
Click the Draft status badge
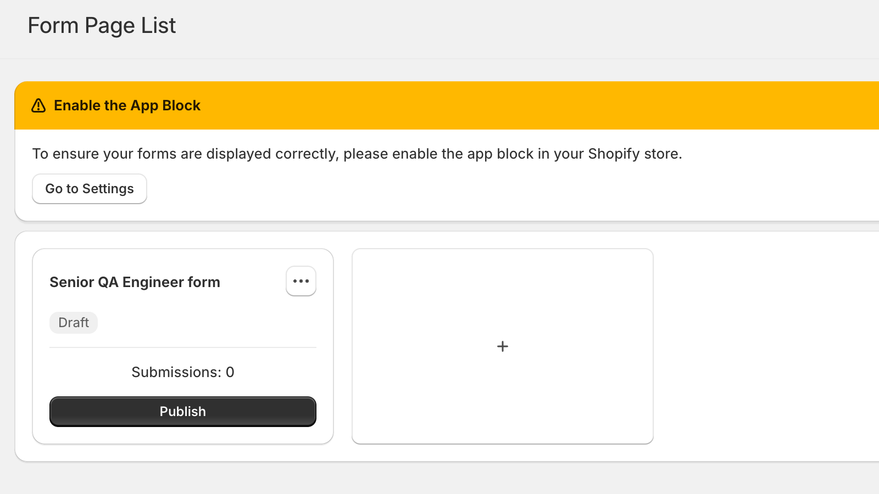point(74,323)
